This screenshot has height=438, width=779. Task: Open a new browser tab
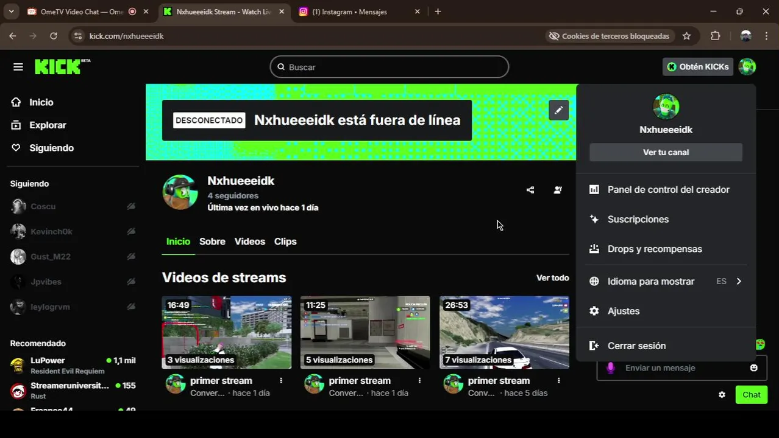coord(438,12)
